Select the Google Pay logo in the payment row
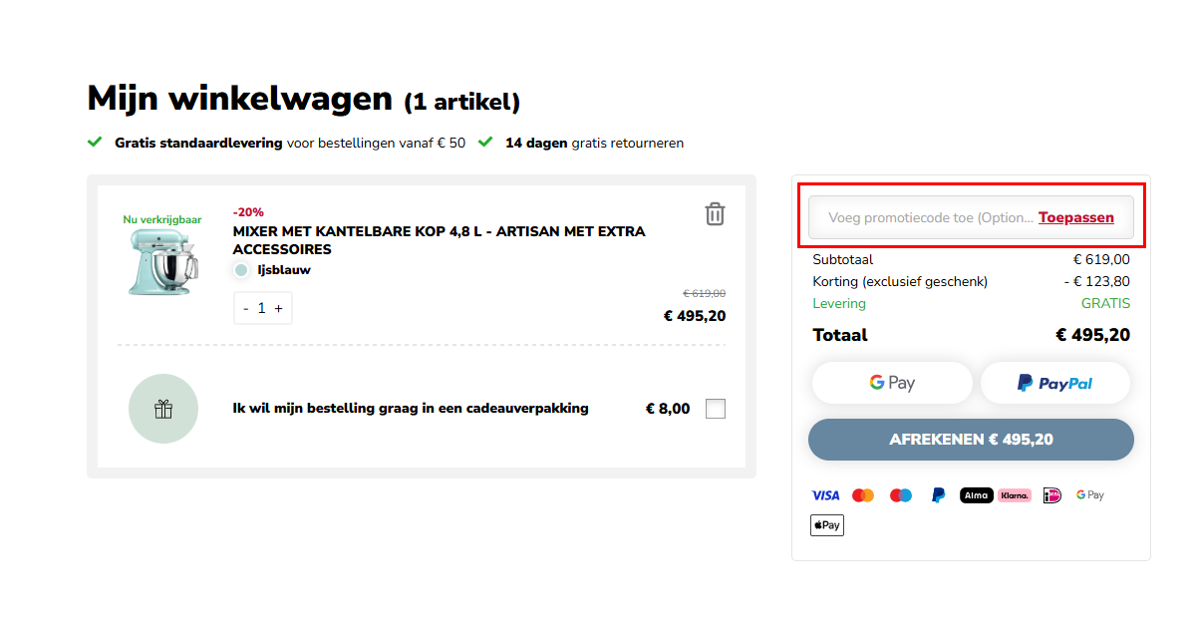The height and width of the screenshot is (629, 1196). coord(1089,494)
